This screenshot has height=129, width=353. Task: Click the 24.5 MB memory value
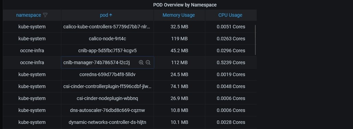(x=179, y=74)
